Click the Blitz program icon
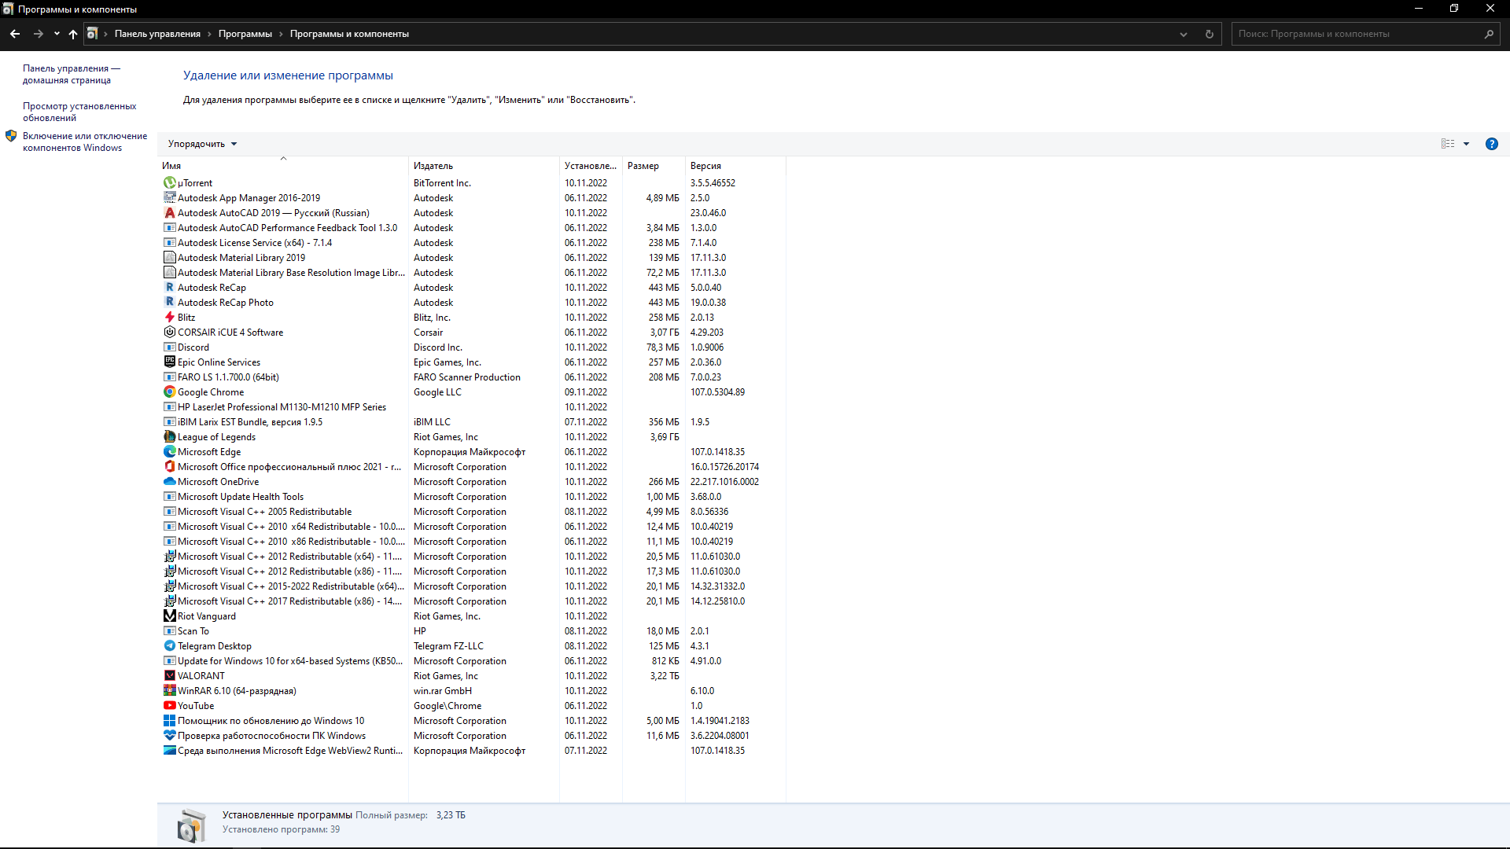 coord(169,317)
